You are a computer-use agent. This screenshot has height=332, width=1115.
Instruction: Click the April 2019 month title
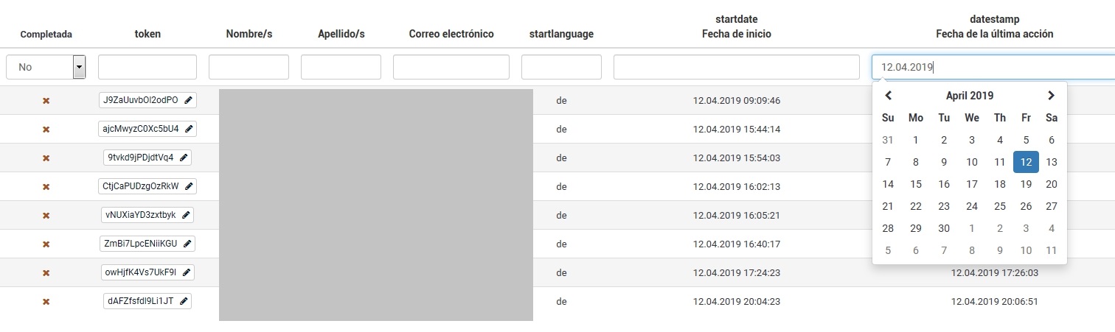970,96
